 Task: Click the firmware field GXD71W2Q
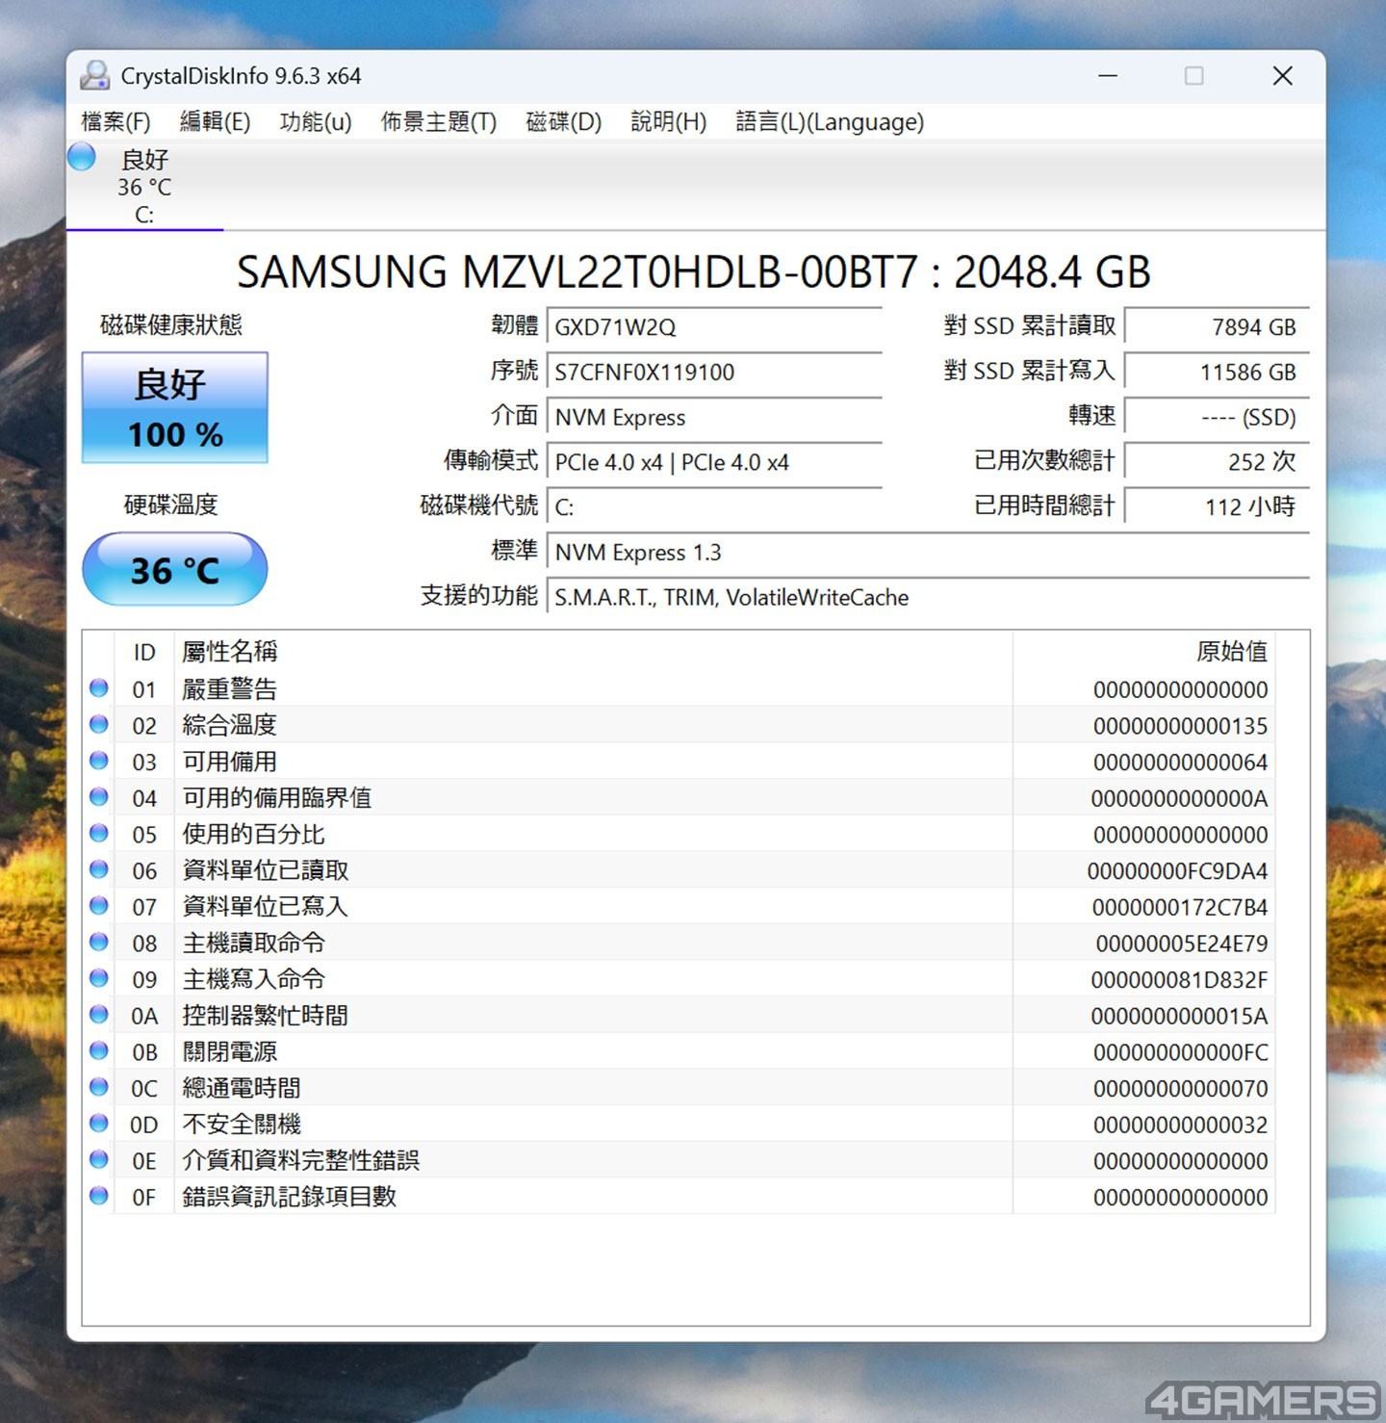pyautogui.click(x=714, y=326)
